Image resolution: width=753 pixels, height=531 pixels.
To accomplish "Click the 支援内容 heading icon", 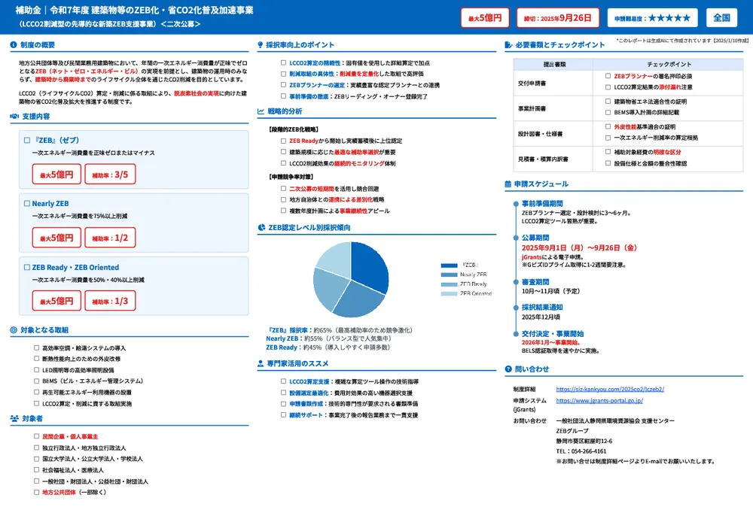I will pyautogui.click(x=14, y=117).
